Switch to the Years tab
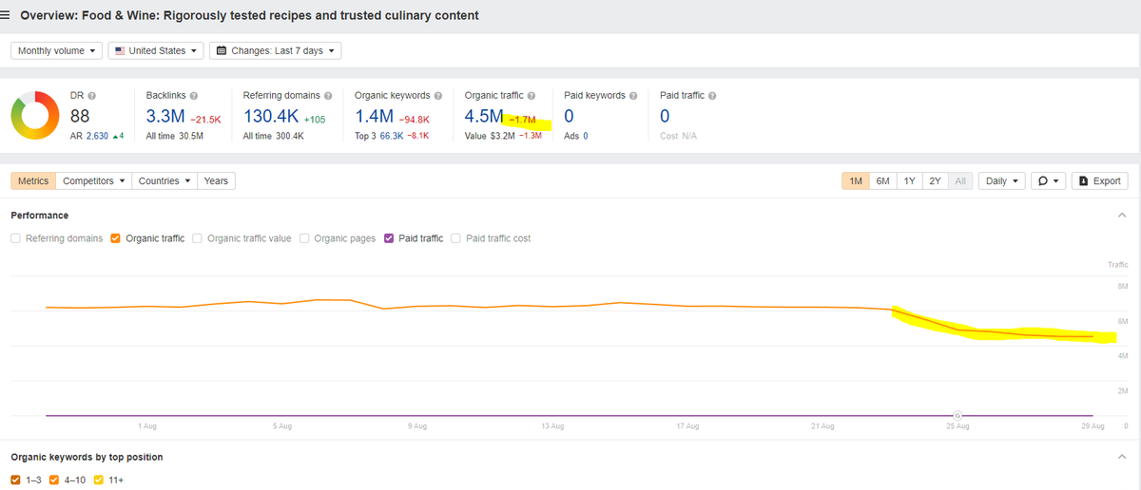Image resolution: width=1141 pixels, height=490 pixels. [216, 180]
